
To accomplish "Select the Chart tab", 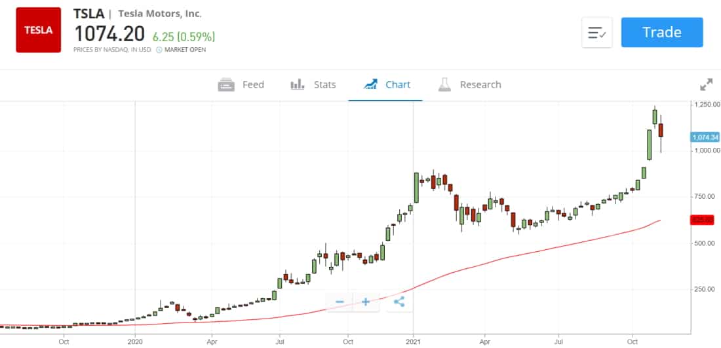I will (x=386, y=85).
